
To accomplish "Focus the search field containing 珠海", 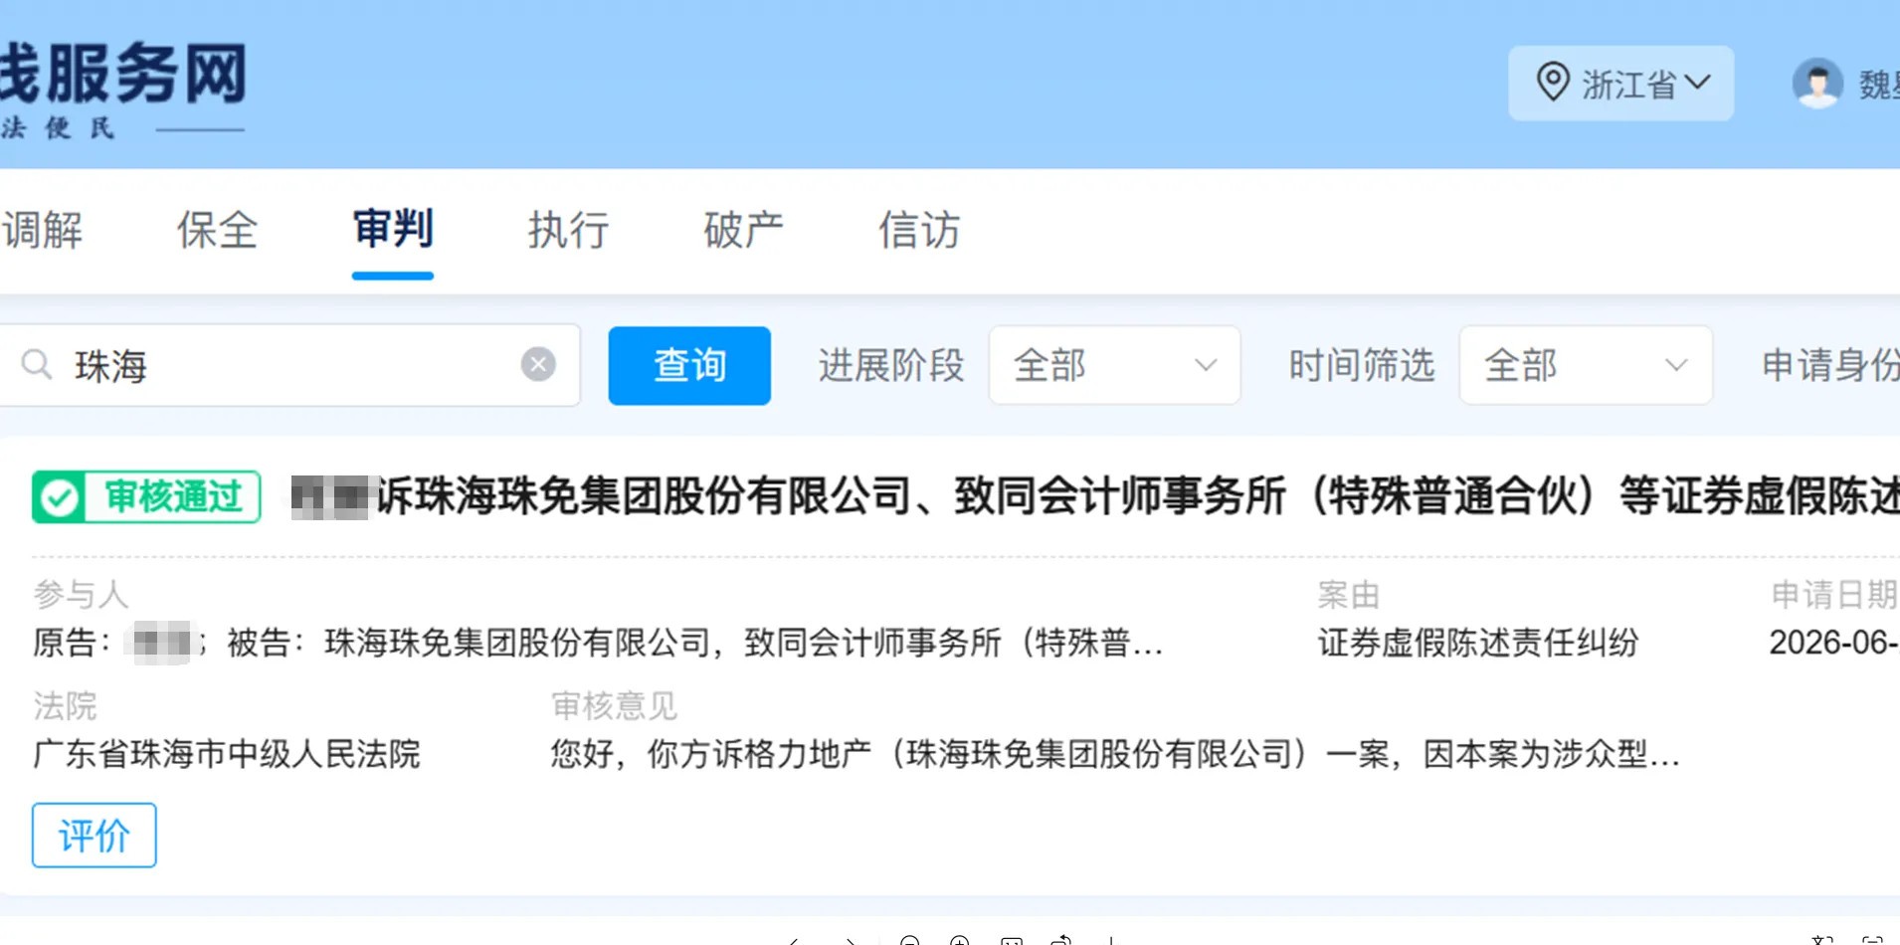I will tap(288, 365).
